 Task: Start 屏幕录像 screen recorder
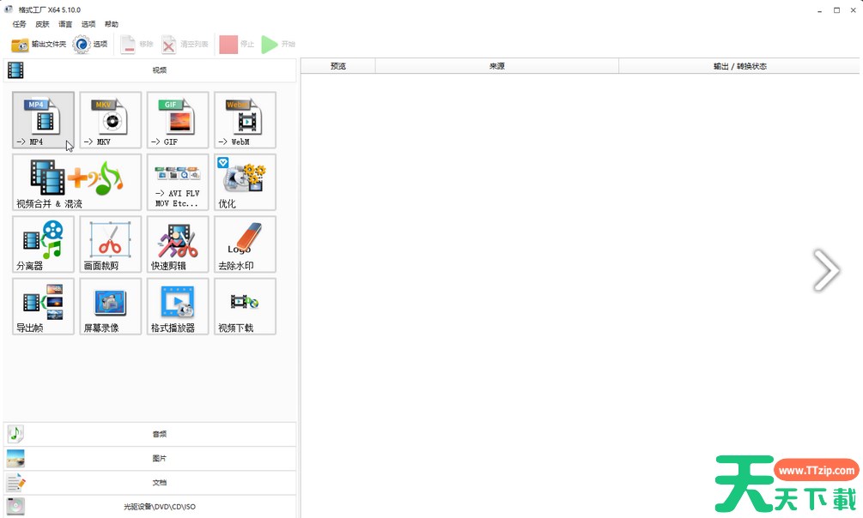point(110,305)
